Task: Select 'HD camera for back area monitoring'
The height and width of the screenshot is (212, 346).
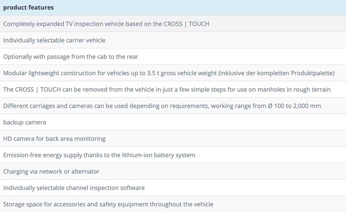Action: 54,139
